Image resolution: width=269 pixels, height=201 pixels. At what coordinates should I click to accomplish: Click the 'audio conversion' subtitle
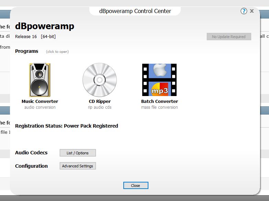click(x=40, y=107)
